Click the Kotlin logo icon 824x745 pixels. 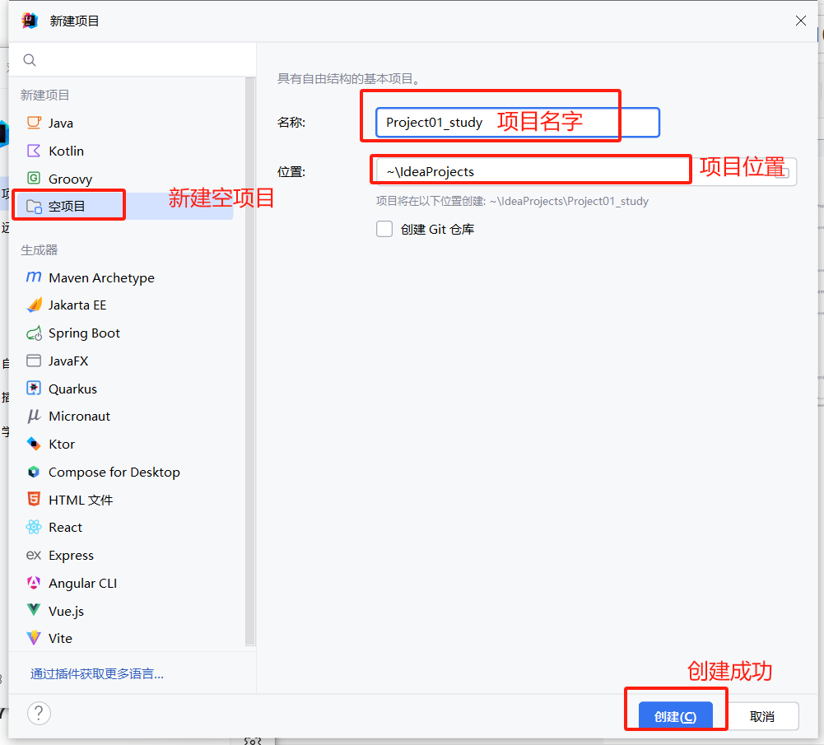pos(34,151)
